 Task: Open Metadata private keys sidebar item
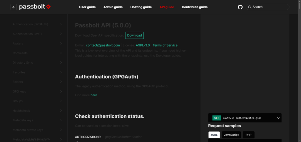(x=37, y=130)
